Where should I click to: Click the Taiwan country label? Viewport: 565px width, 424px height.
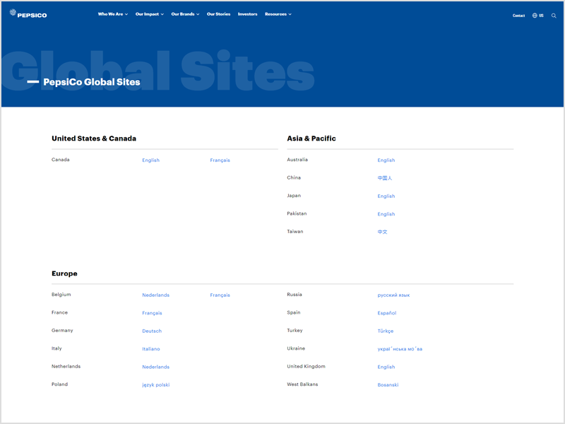click(295, 232)
